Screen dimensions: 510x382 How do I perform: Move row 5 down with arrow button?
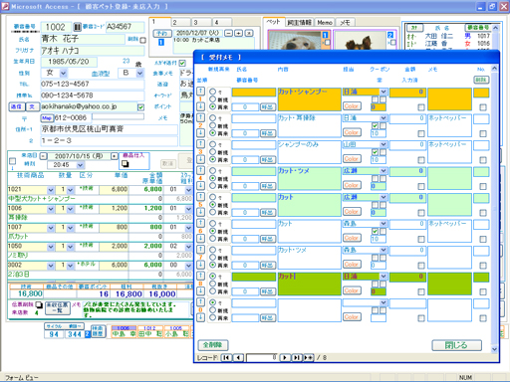click(200, 212)
